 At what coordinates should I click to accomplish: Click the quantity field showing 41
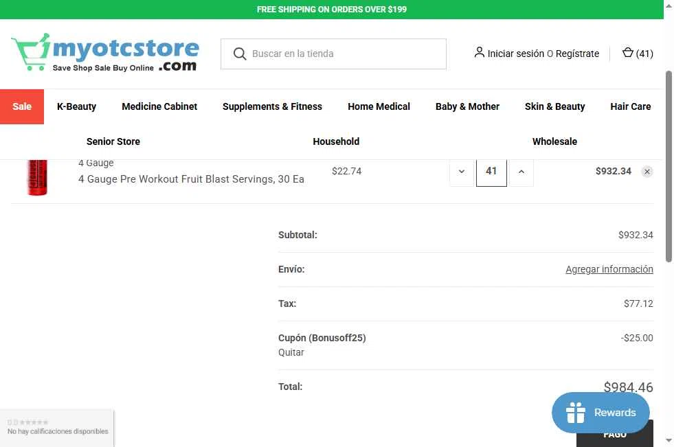click(491, 172)
